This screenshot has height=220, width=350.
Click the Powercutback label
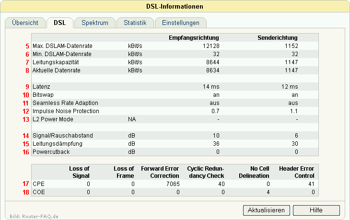pos(51,152)
